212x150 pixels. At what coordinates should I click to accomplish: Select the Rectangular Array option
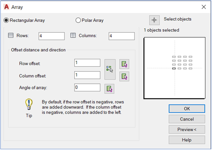(x=24, y=20)
